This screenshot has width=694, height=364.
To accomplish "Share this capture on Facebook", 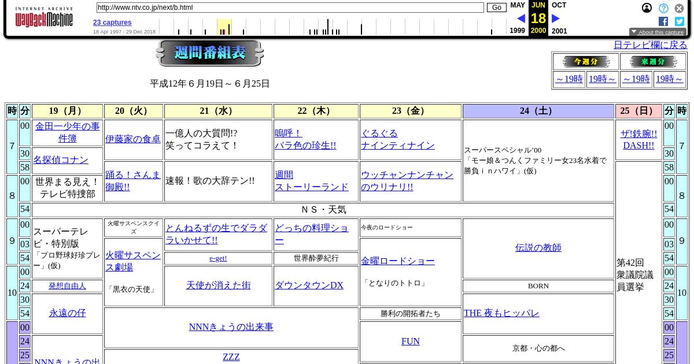I will pyautogui.click(x=663, y=21).
